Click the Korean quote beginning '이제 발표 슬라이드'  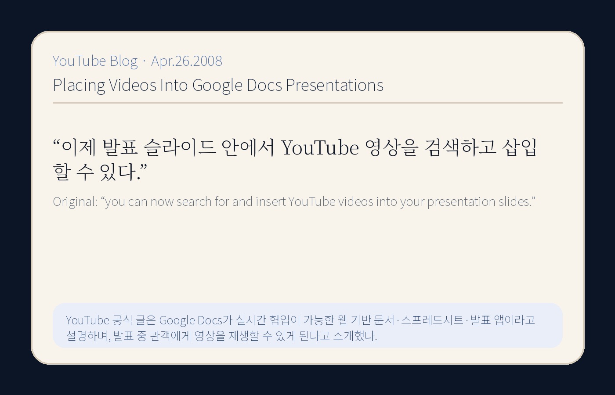click(x=295, y=159)
